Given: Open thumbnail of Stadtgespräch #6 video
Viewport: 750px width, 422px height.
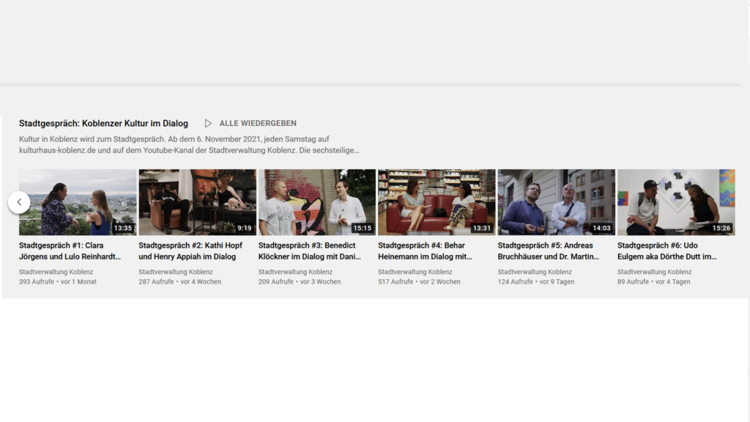Looking at the screenshot, I should [676, 202].
